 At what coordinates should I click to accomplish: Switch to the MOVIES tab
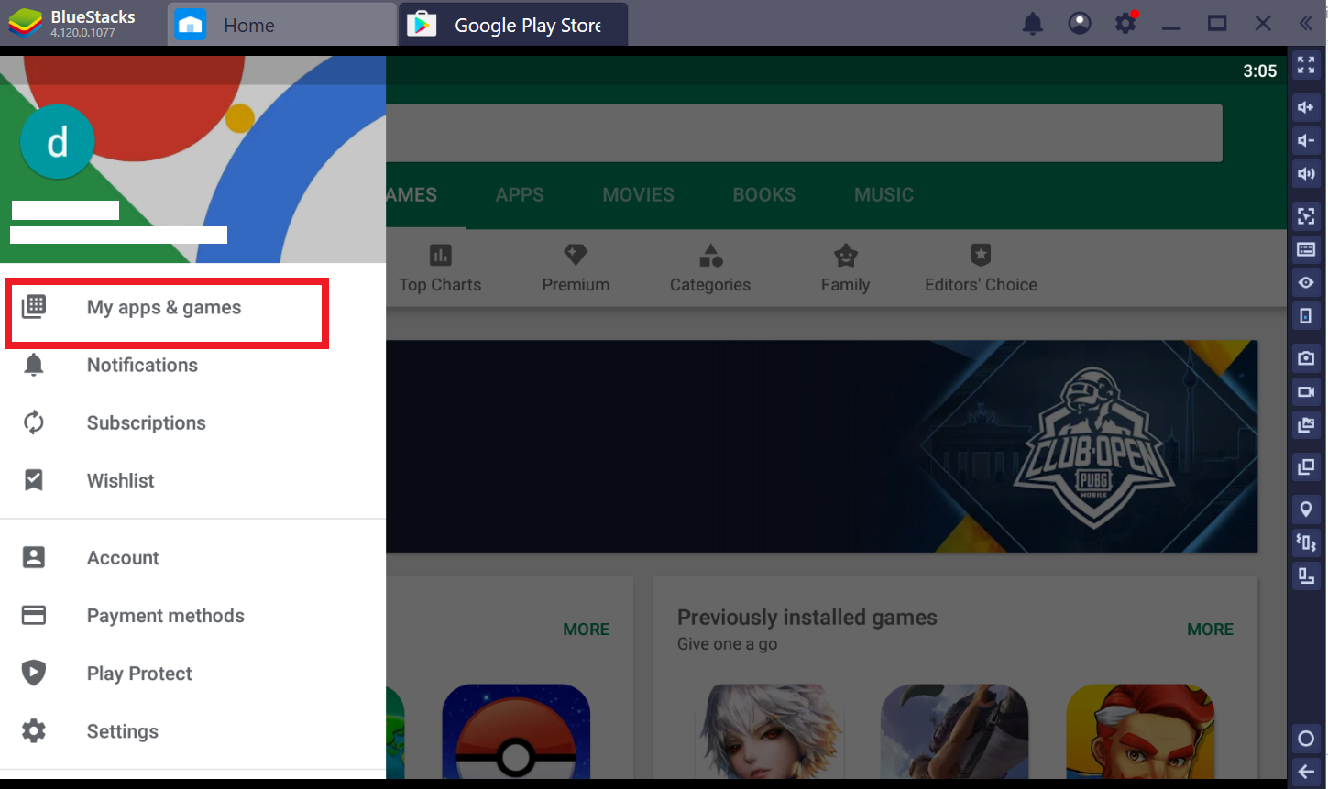[638, 194]
